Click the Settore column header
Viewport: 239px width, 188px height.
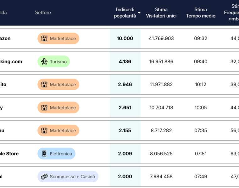click(43, 13)
